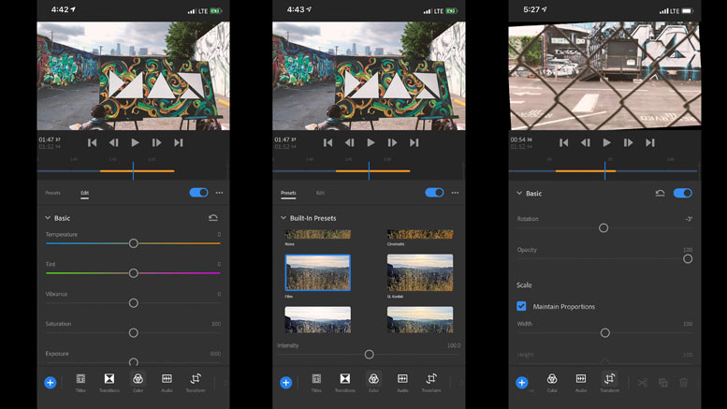Open Titles tool on the left phone
727x409 pixels.
point(80,383)
